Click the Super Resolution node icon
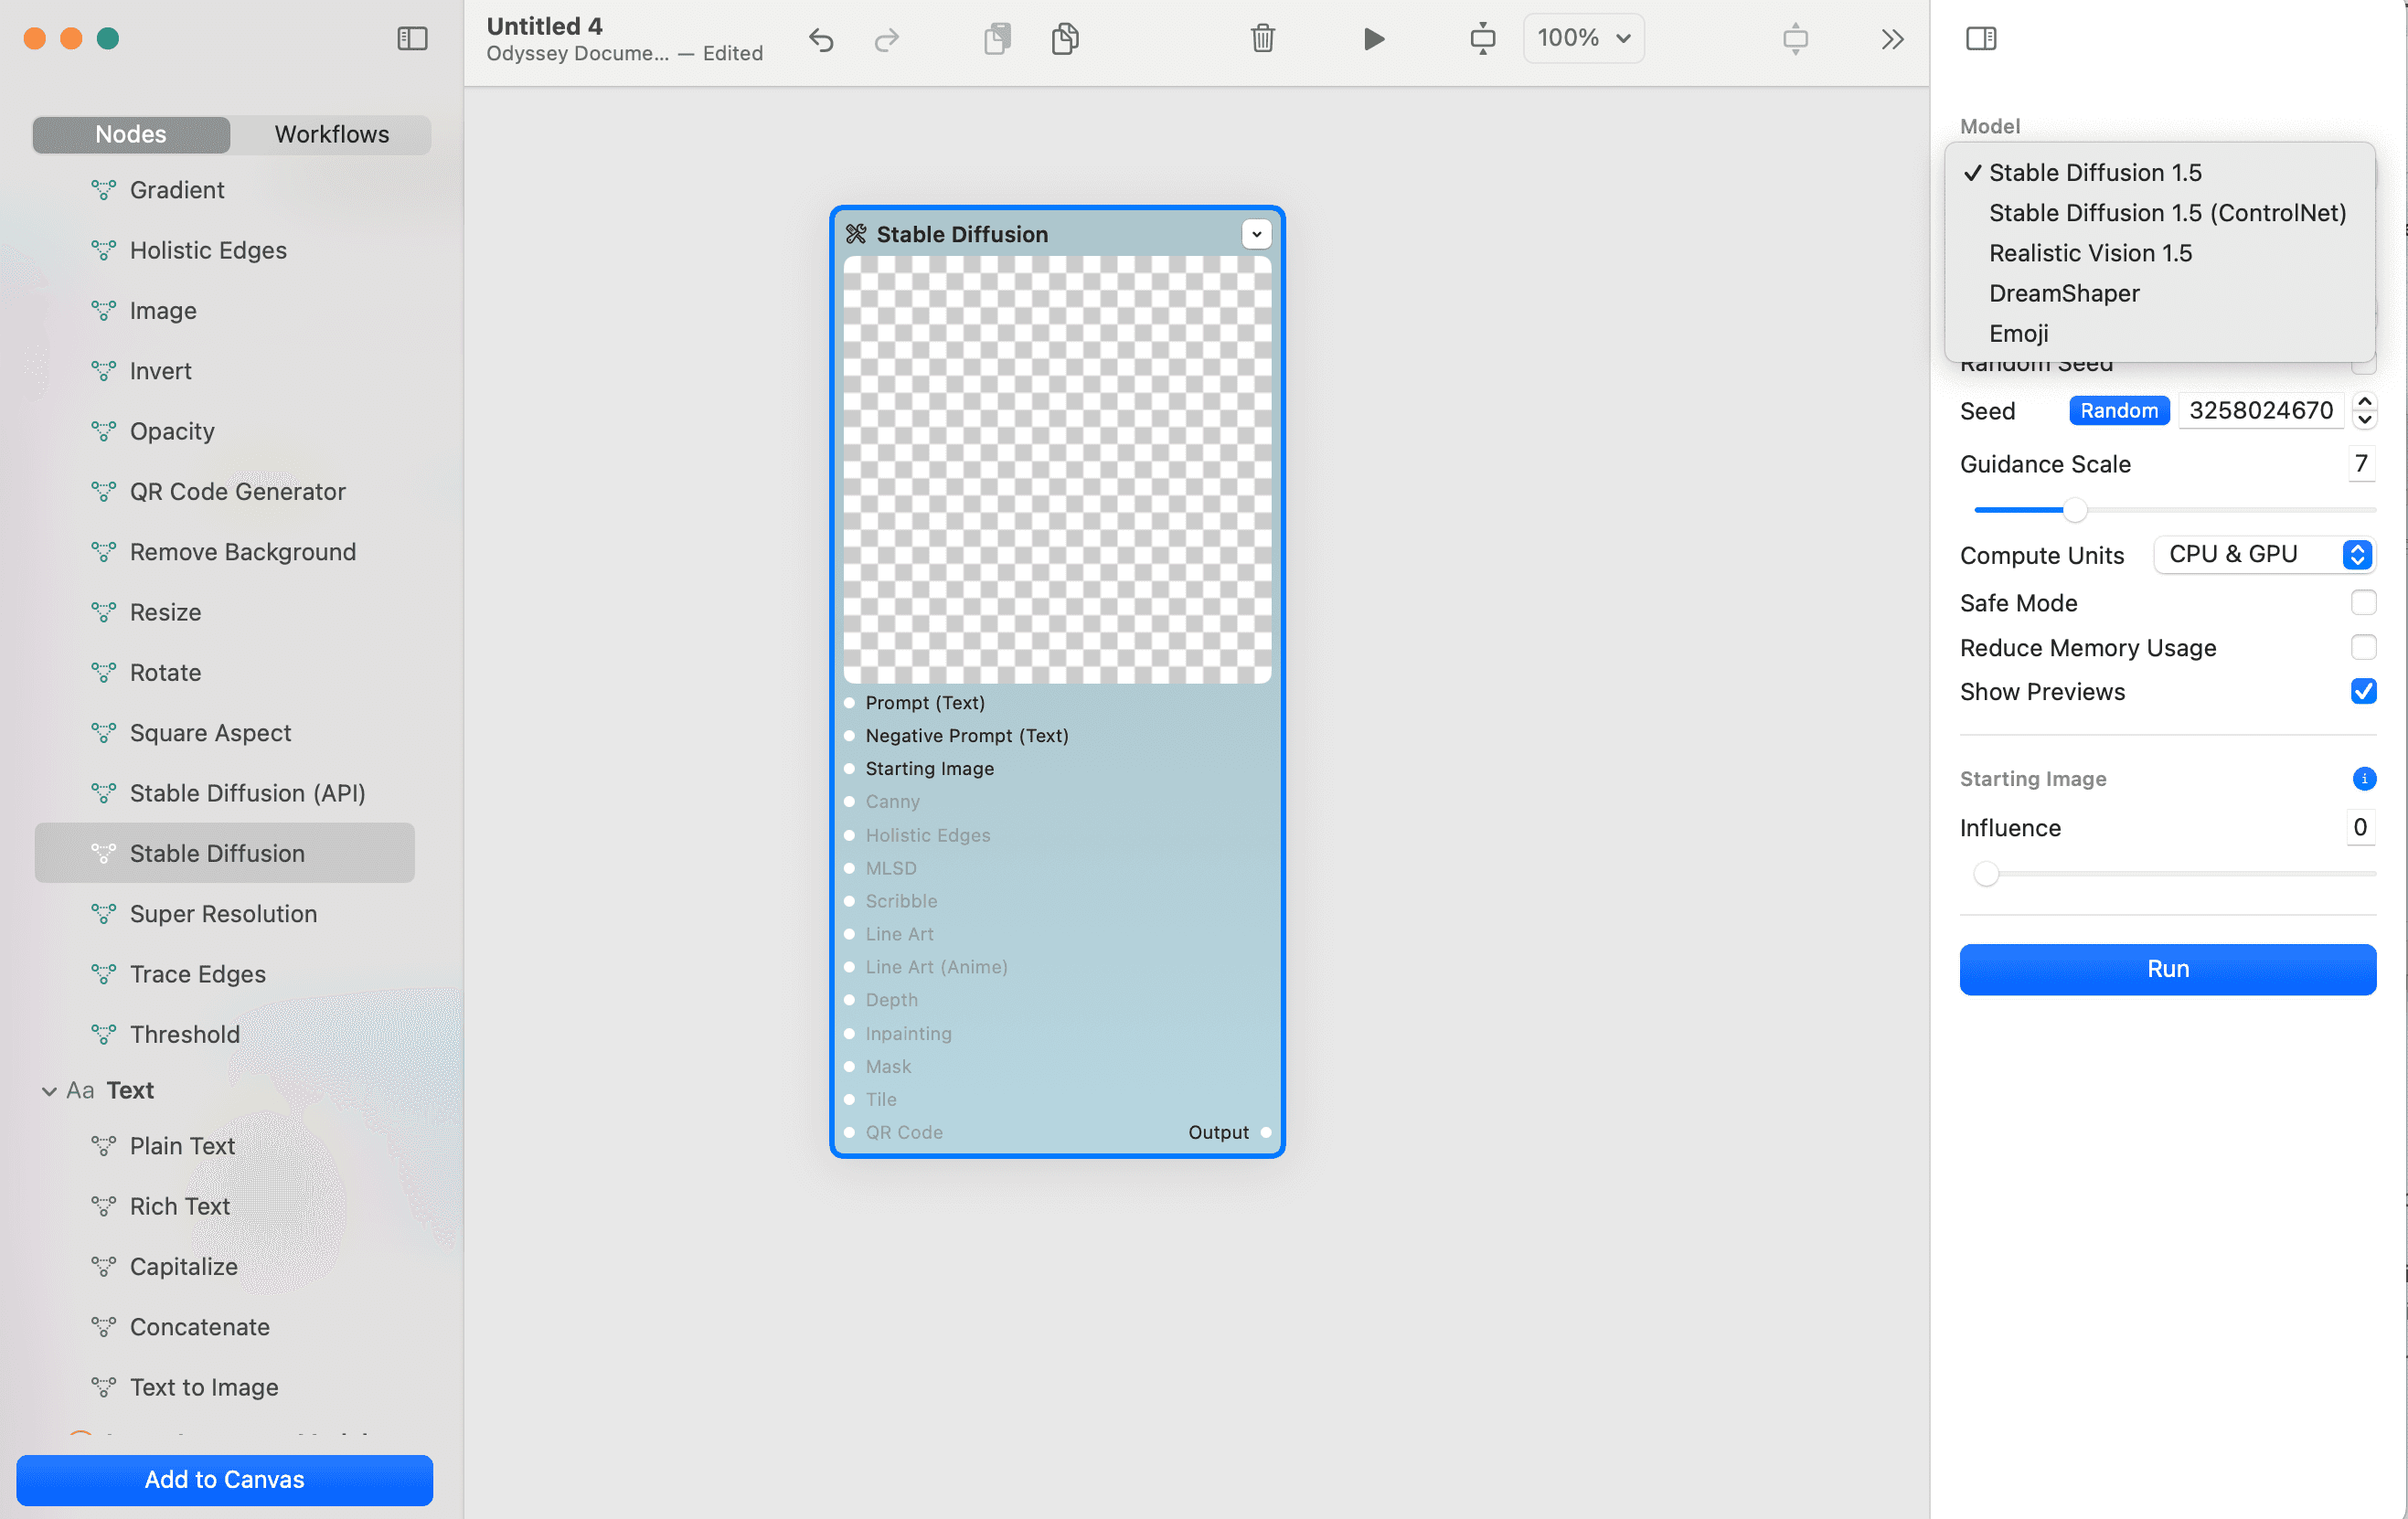This screenshot has height=1519, width=2408. pos(101,912)
